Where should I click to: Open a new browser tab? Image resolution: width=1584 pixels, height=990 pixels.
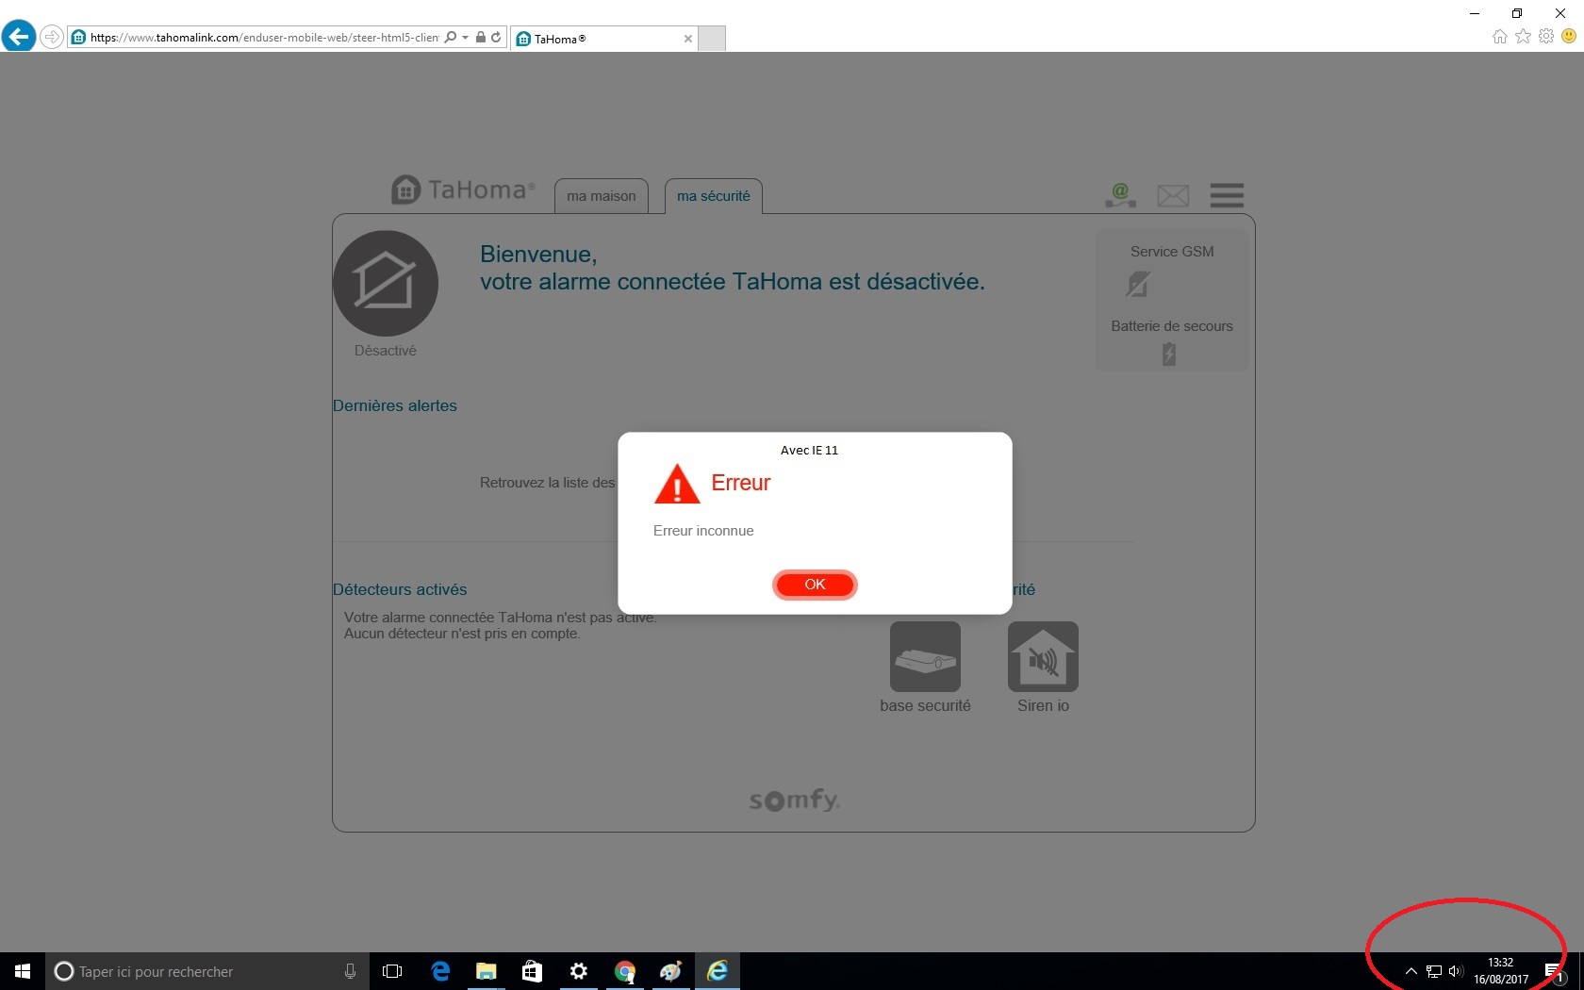coord(712,39)
